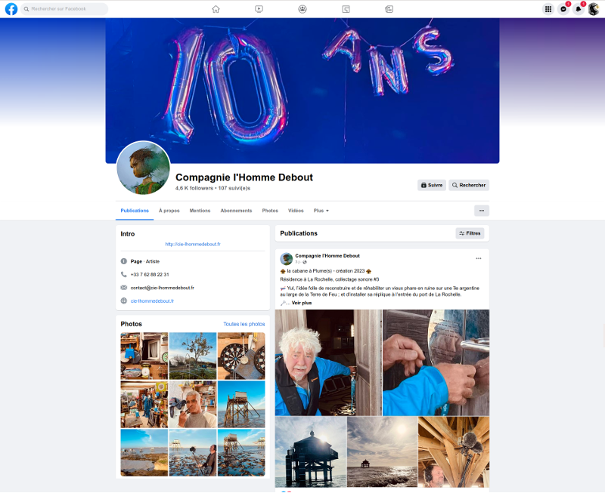
Task: Open page options three-dots button
Action: [481, 211]
